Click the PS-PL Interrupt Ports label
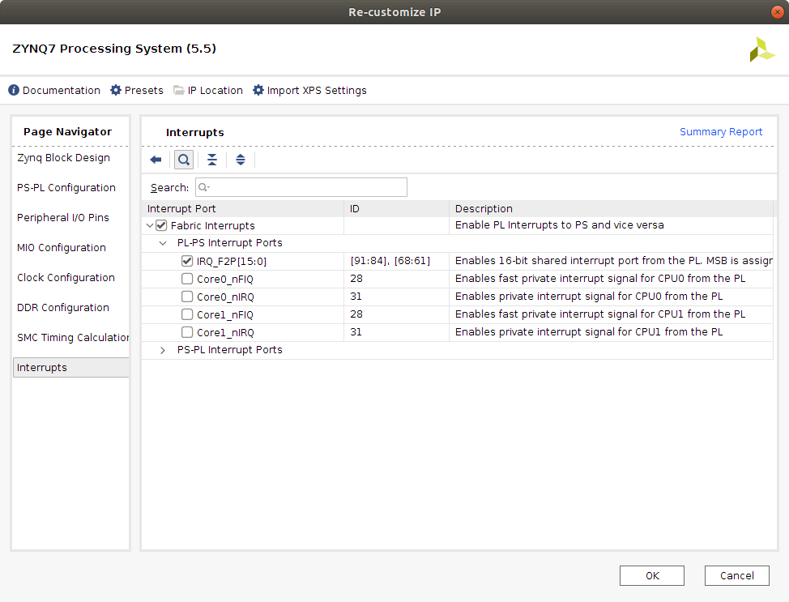789x602 pixels. [229, 350]
